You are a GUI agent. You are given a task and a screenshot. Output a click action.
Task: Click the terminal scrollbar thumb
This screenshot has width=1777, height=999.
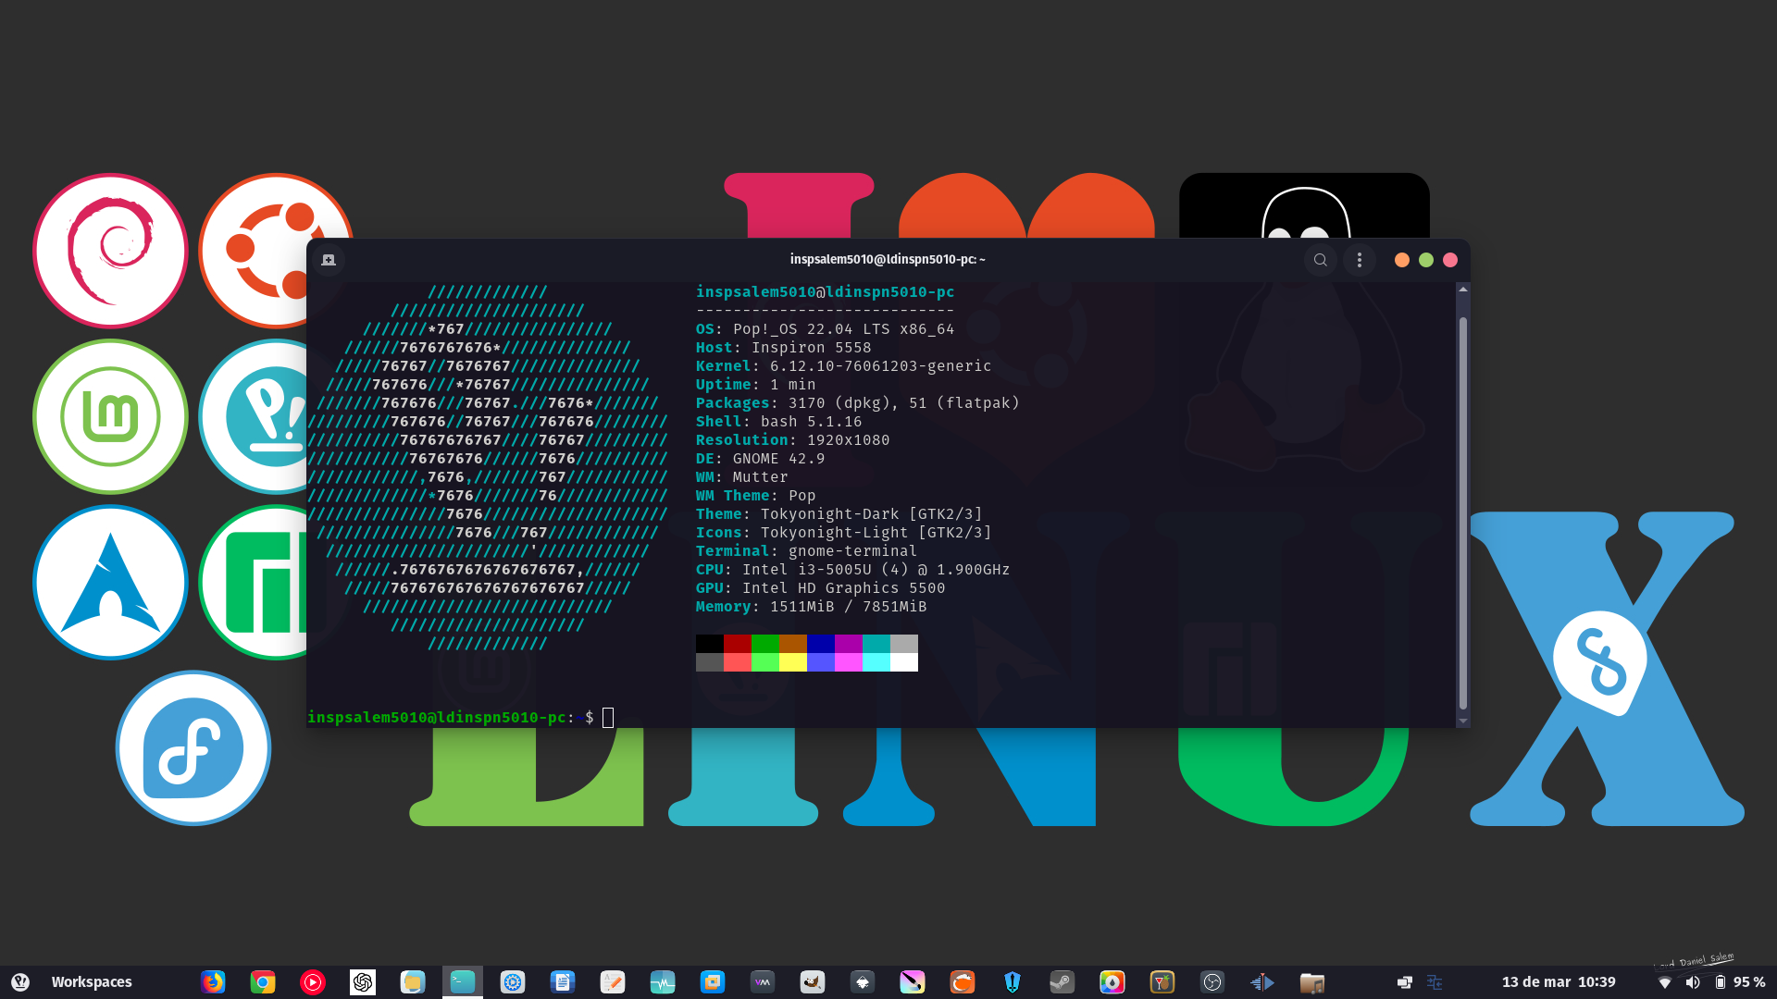pyautogui.click(x=1463, y=513)
